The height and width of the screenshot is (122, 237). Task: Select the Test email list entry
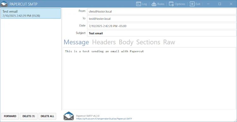[31, 14]
